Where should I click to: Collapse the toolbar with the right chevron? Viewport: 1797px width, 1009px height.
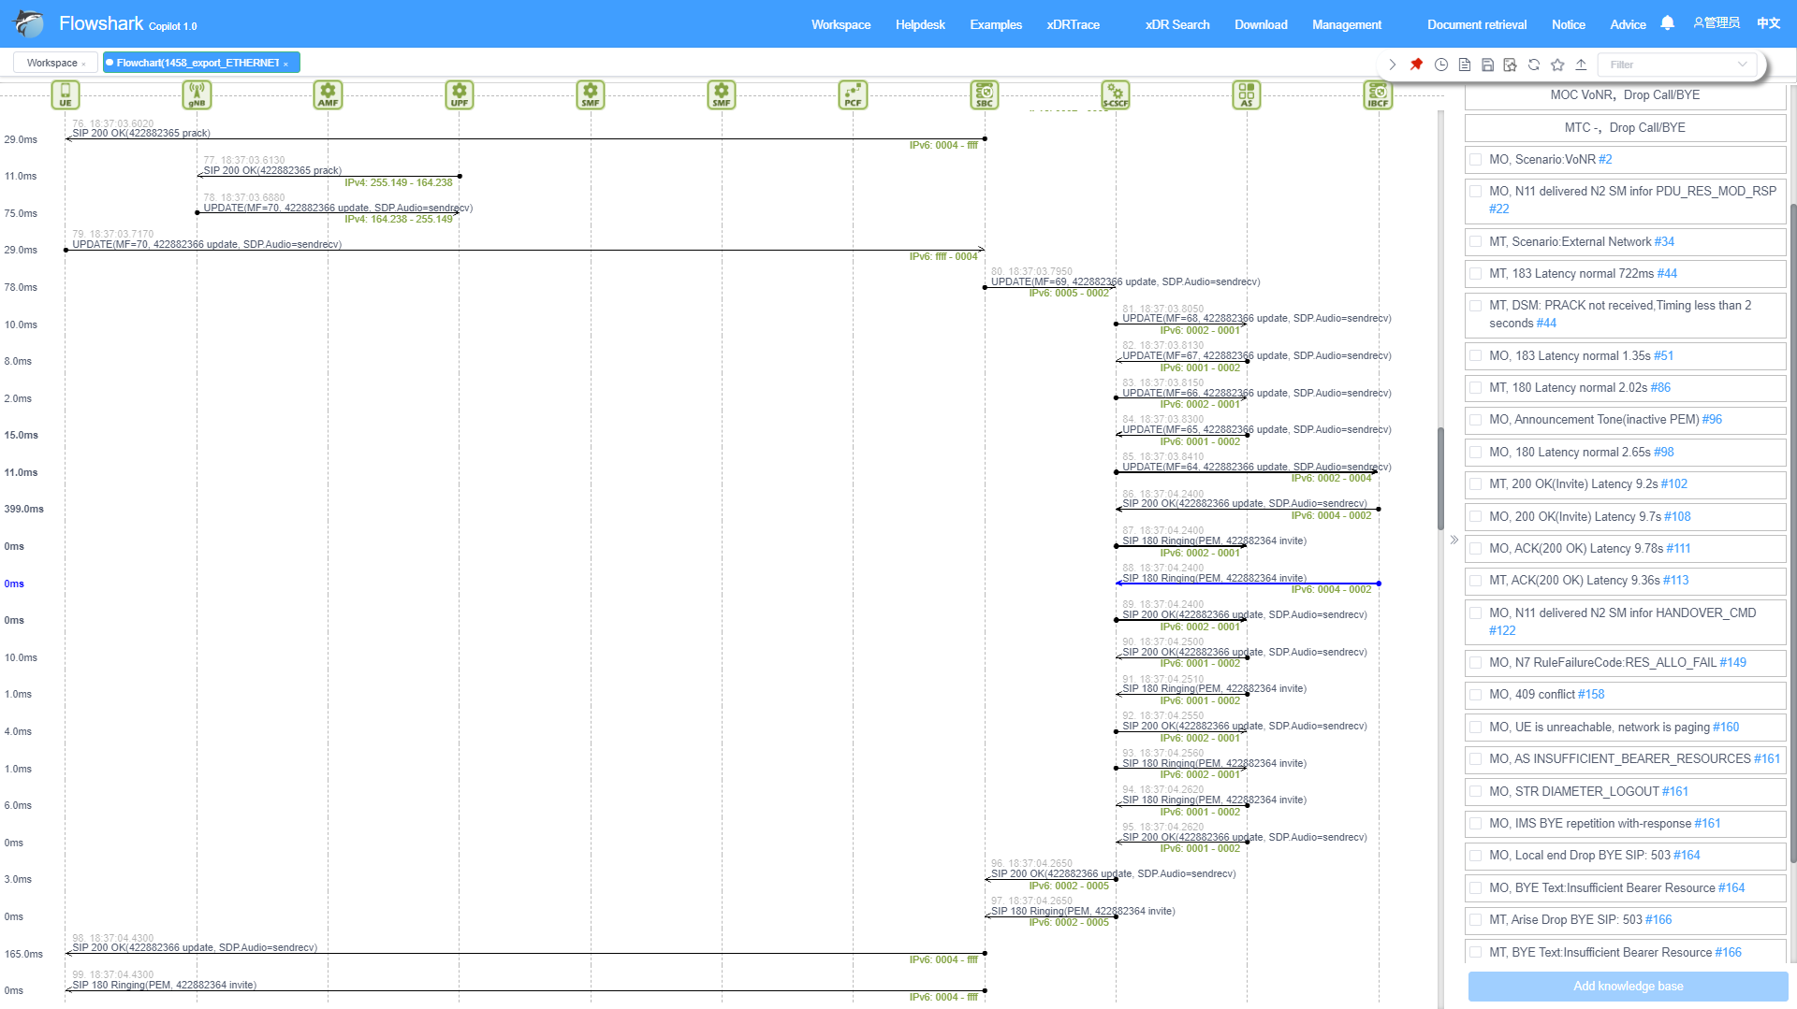coord(1393,65)
